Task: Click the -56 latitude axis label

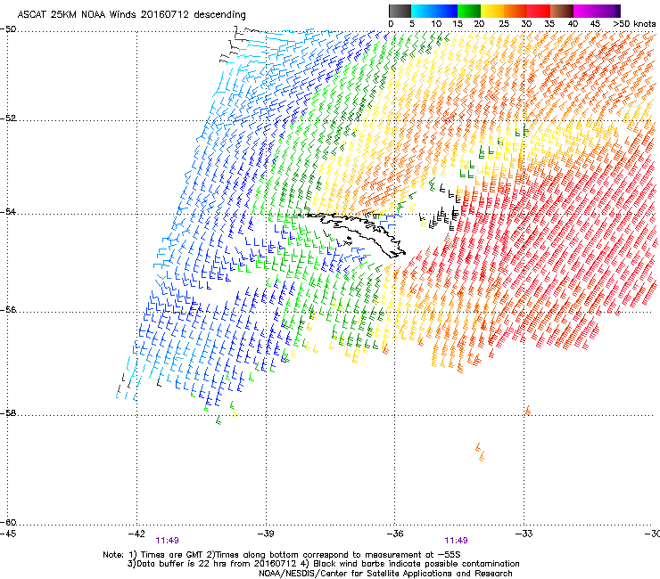Action: [8, 309]
